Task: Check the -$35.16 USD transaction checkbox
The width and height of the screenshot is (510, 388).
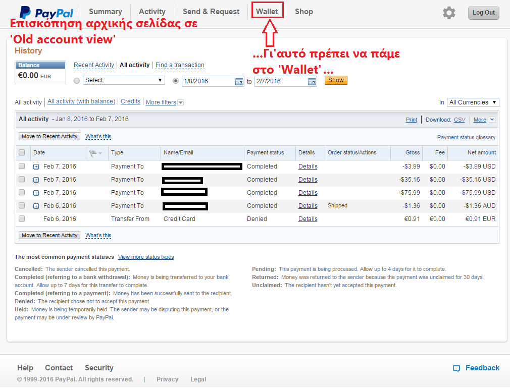Action: 22,179
